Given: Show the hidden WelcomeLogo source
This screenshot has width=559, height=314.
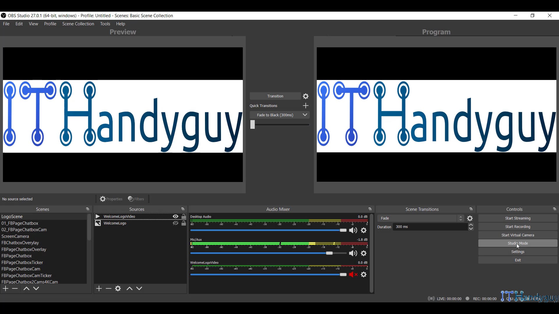Looking at the screenshot, I should coord(175,223).
